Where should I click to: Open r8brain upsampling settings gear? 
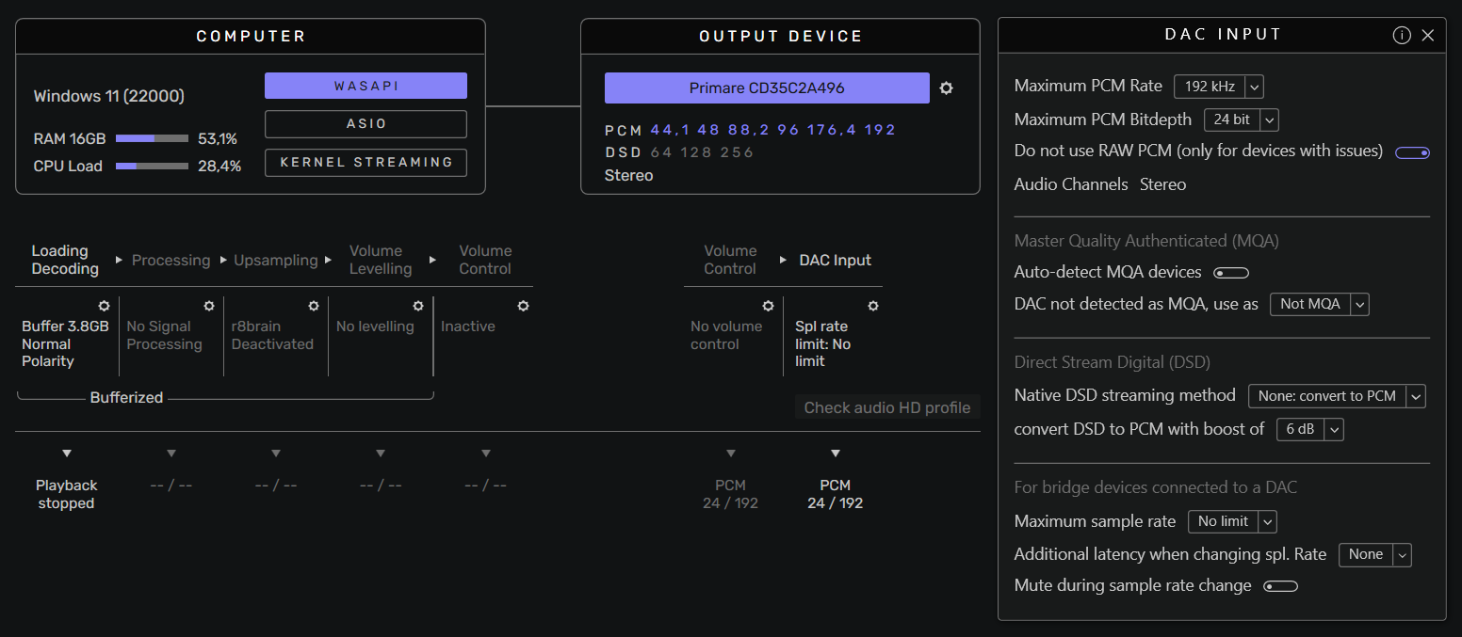point(314,306)
